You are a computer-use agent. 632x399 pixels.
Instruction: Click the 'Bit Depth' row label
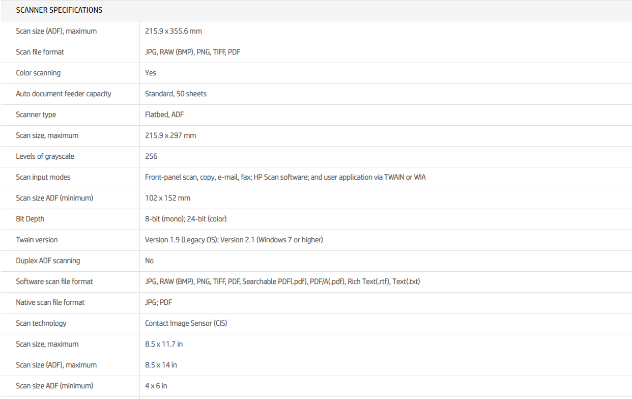tap(30, 219)
